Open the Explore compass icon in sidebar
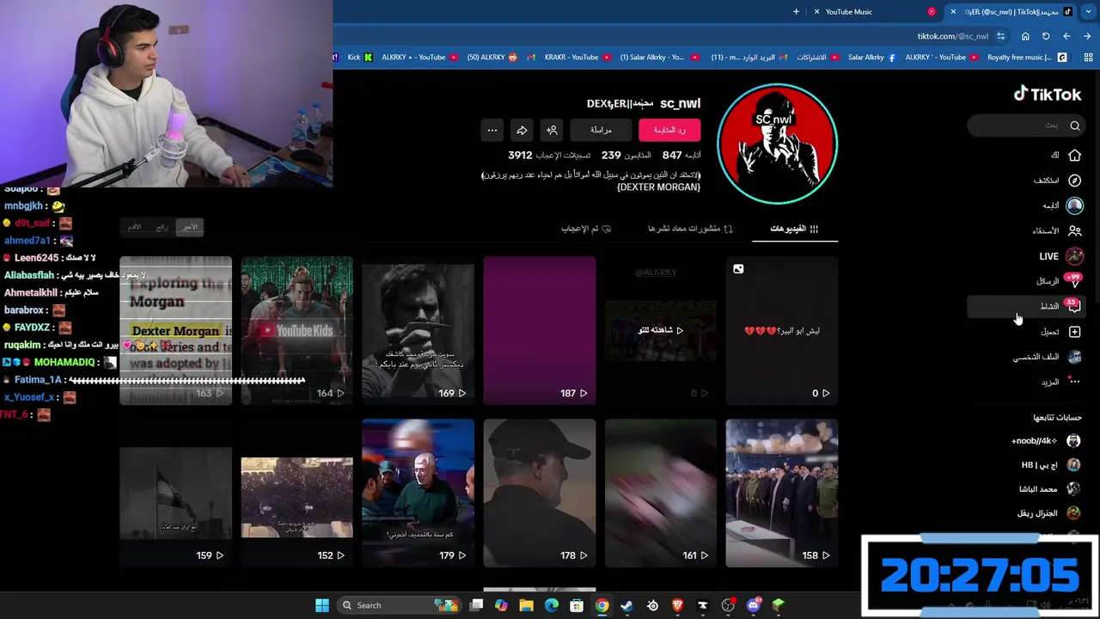Image resolution: width=1100 pixels, height=619 pixels. (x=1074, y=181)
